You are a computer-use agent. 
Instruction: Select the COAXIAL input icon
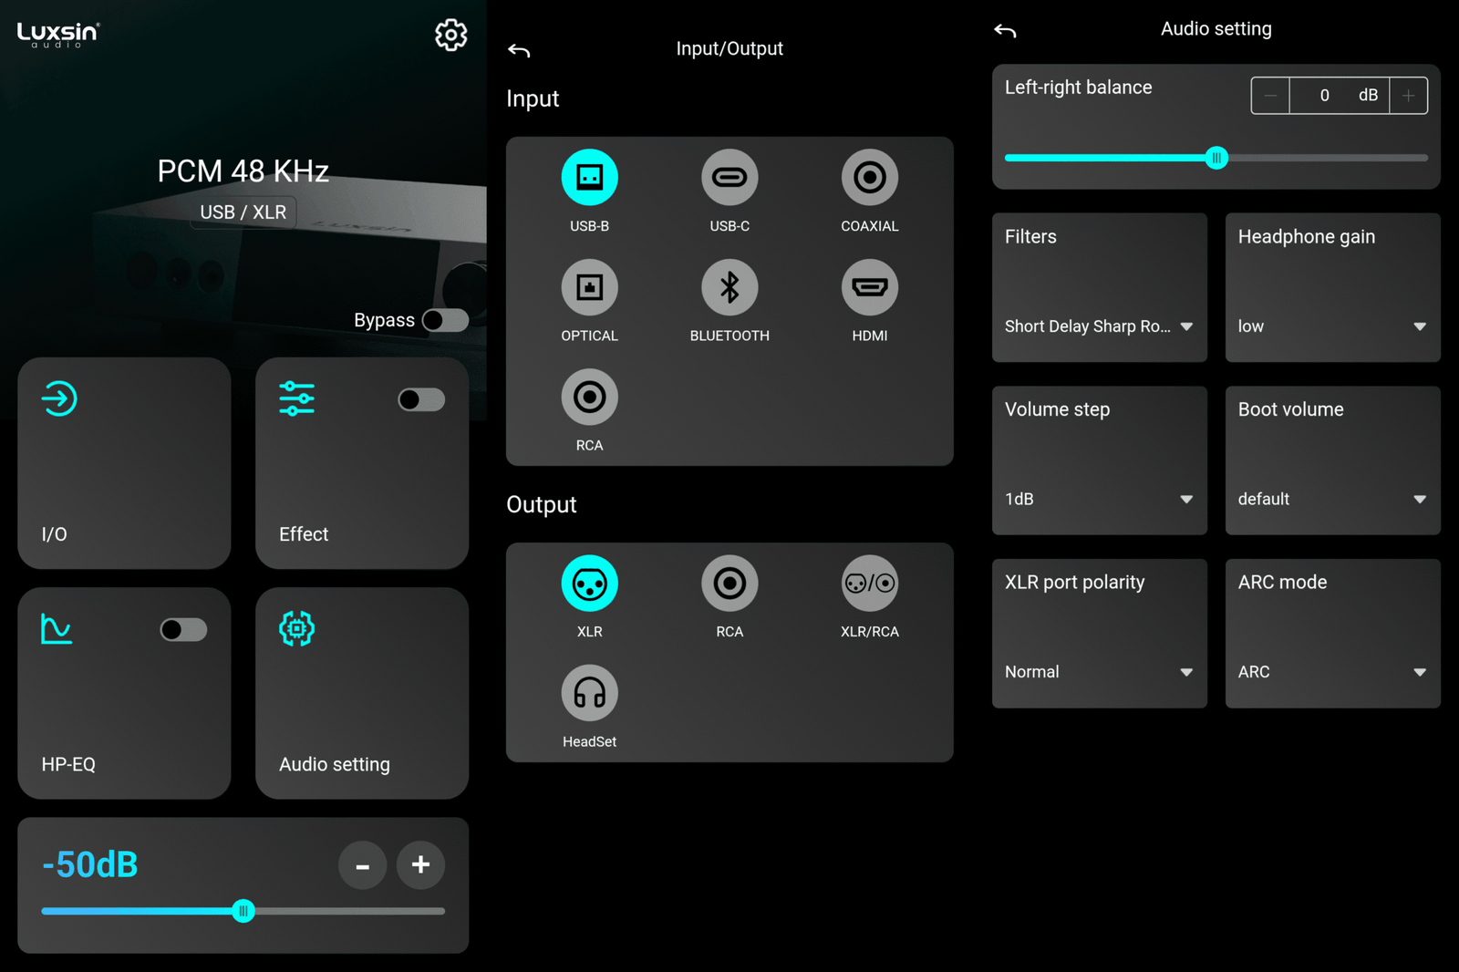click(869, 177)
